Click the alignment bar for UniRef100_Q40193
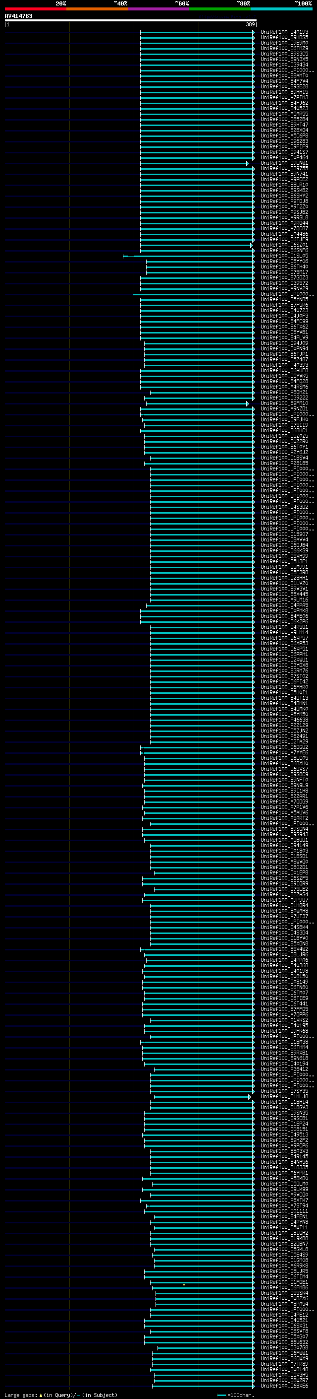Image resolution: width=317 pixels, height=1399 pixels. [x=197, y=32]
